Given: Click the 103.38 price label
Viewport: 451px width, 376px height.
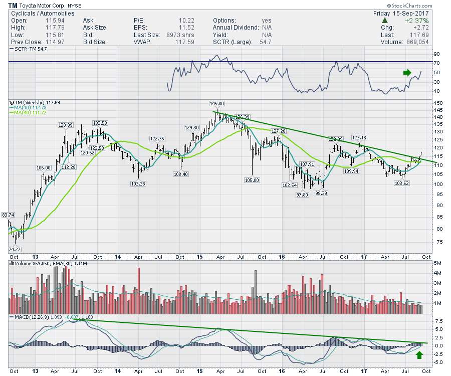Looking at the screenshot, I should [138, 183].
